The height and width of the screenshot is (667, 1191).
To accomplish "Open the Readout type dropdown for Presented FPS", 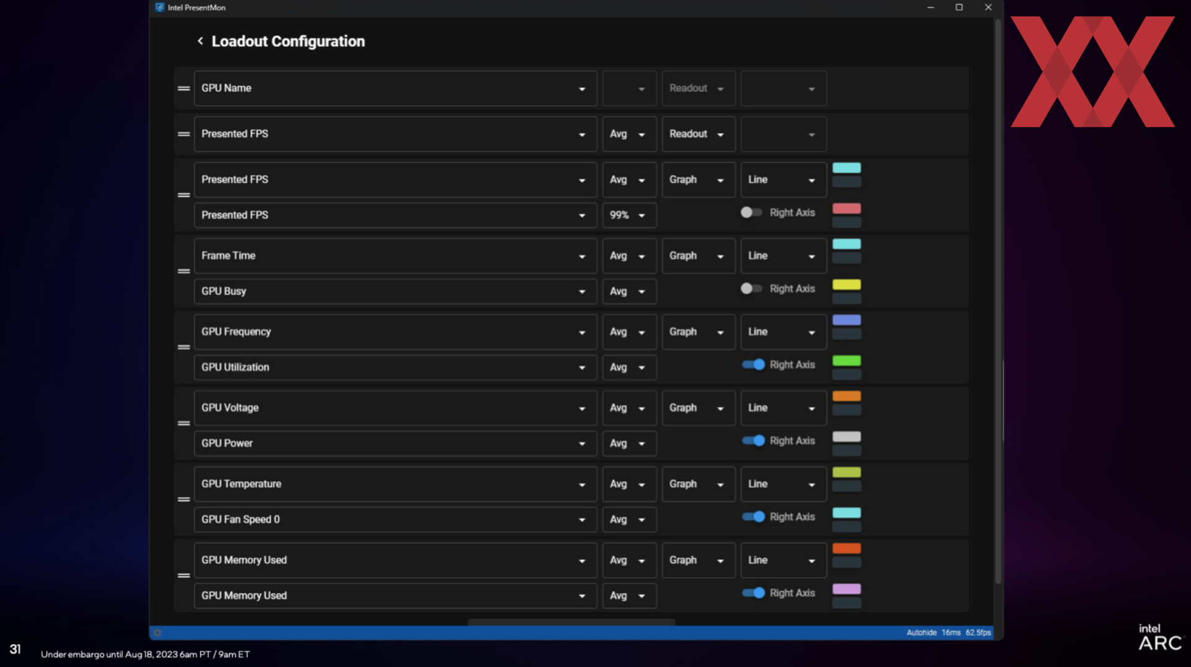I will 698,134.
